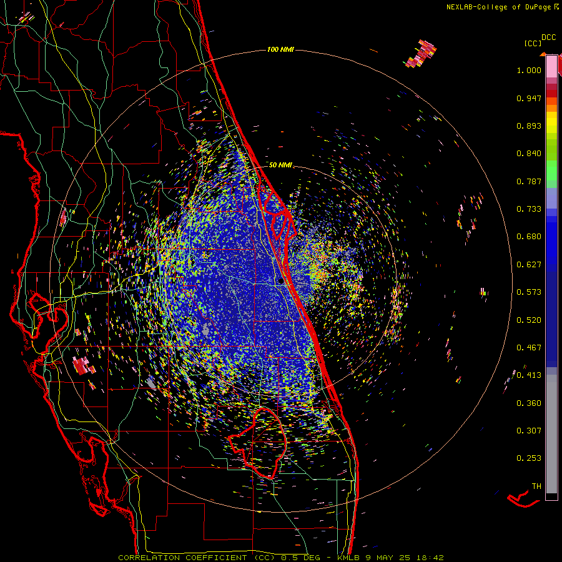Click the 0.573 scale value
The image size is (562, 562).
pyautogui.click(x=529, y=292)
